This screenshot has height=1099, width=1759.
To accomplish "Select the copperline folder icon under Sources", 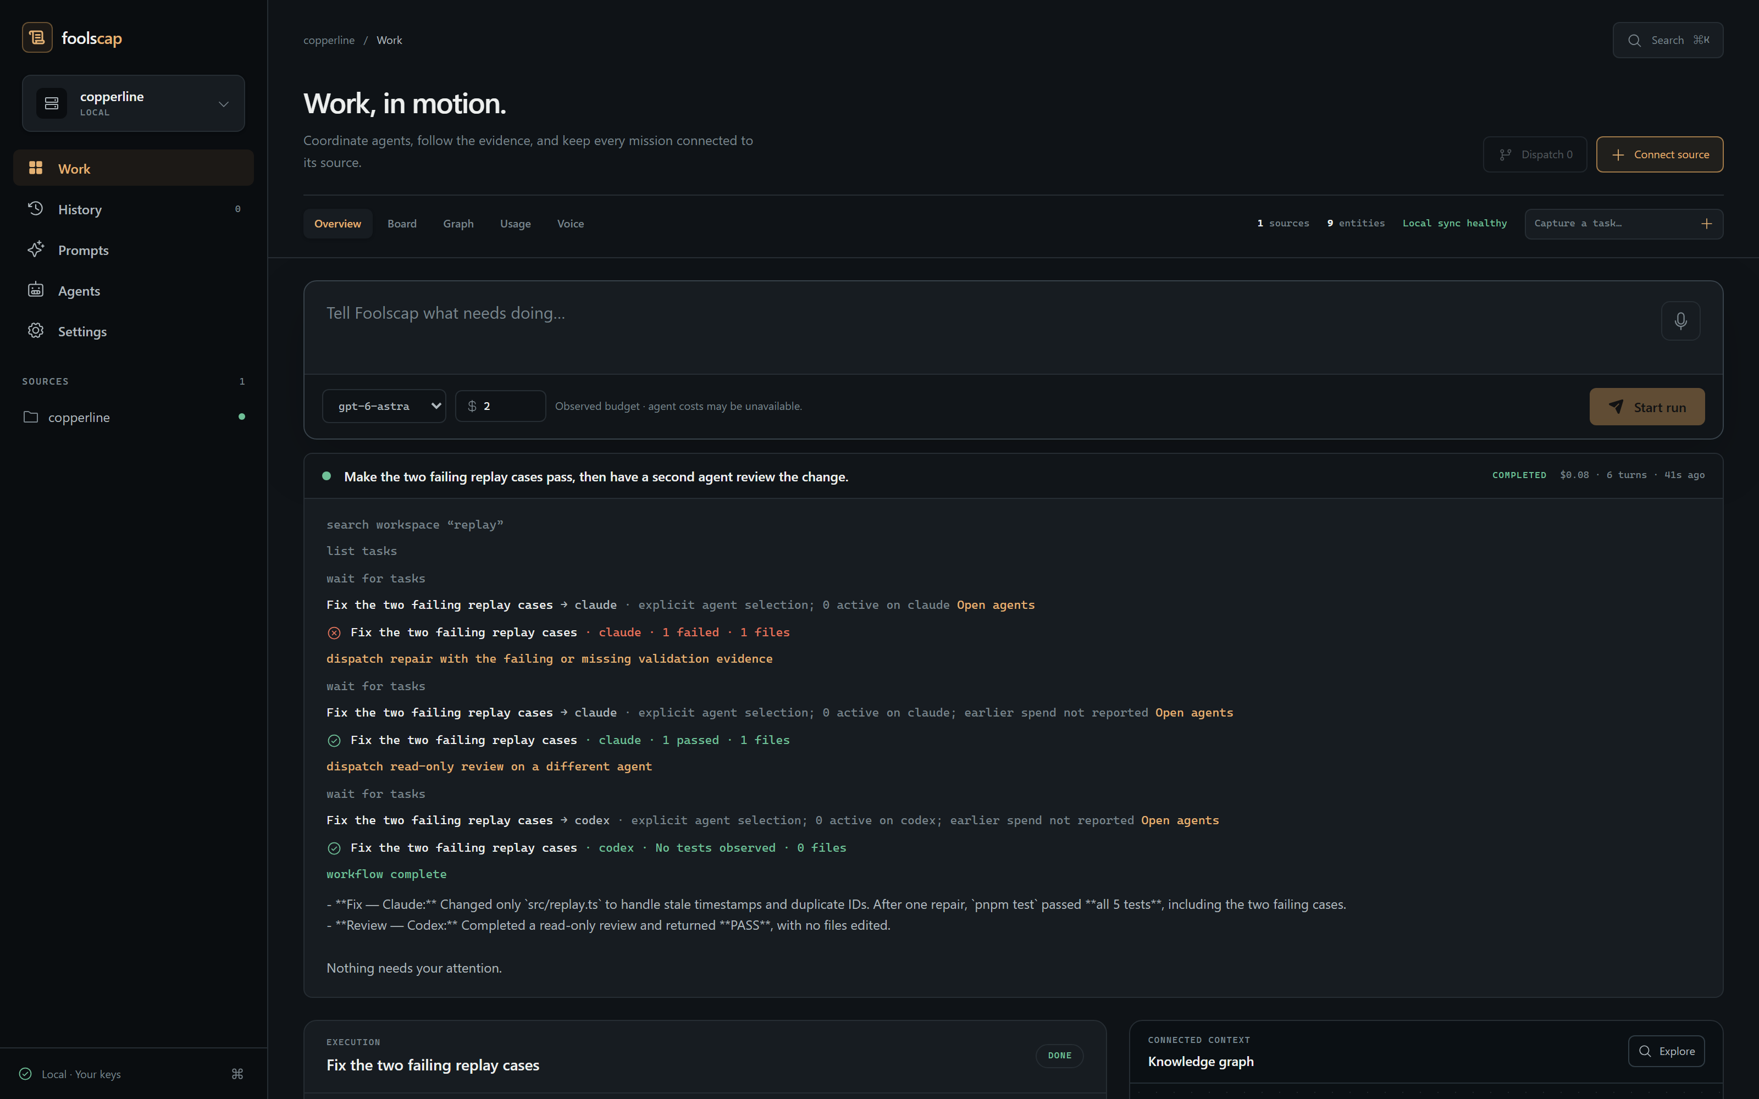I will point(31,417).
